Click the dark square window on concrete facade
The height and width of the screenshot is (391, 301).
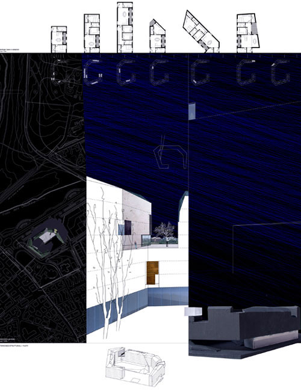pyautogui.click(x=128, y=227)
